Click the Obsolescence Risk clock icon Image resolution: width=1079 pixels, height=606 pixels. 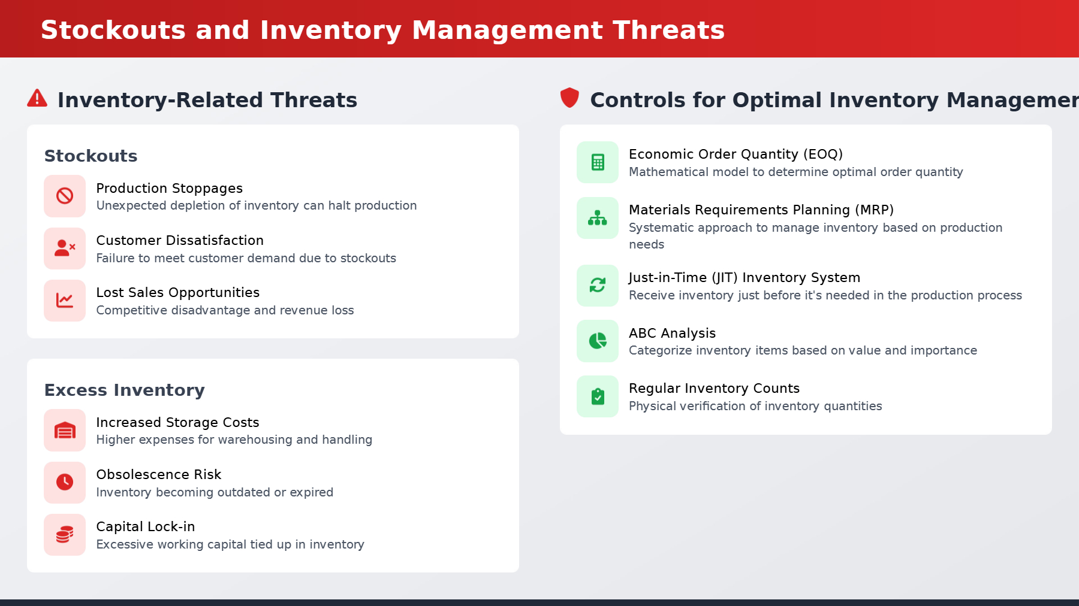(65, 482)
